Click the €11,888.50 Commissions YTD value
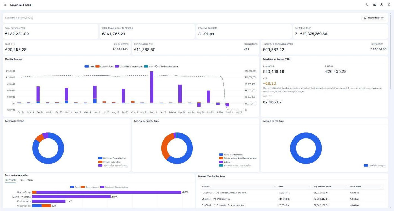The height and width of the screenshot is (211, 394). (x=144, y=50)
